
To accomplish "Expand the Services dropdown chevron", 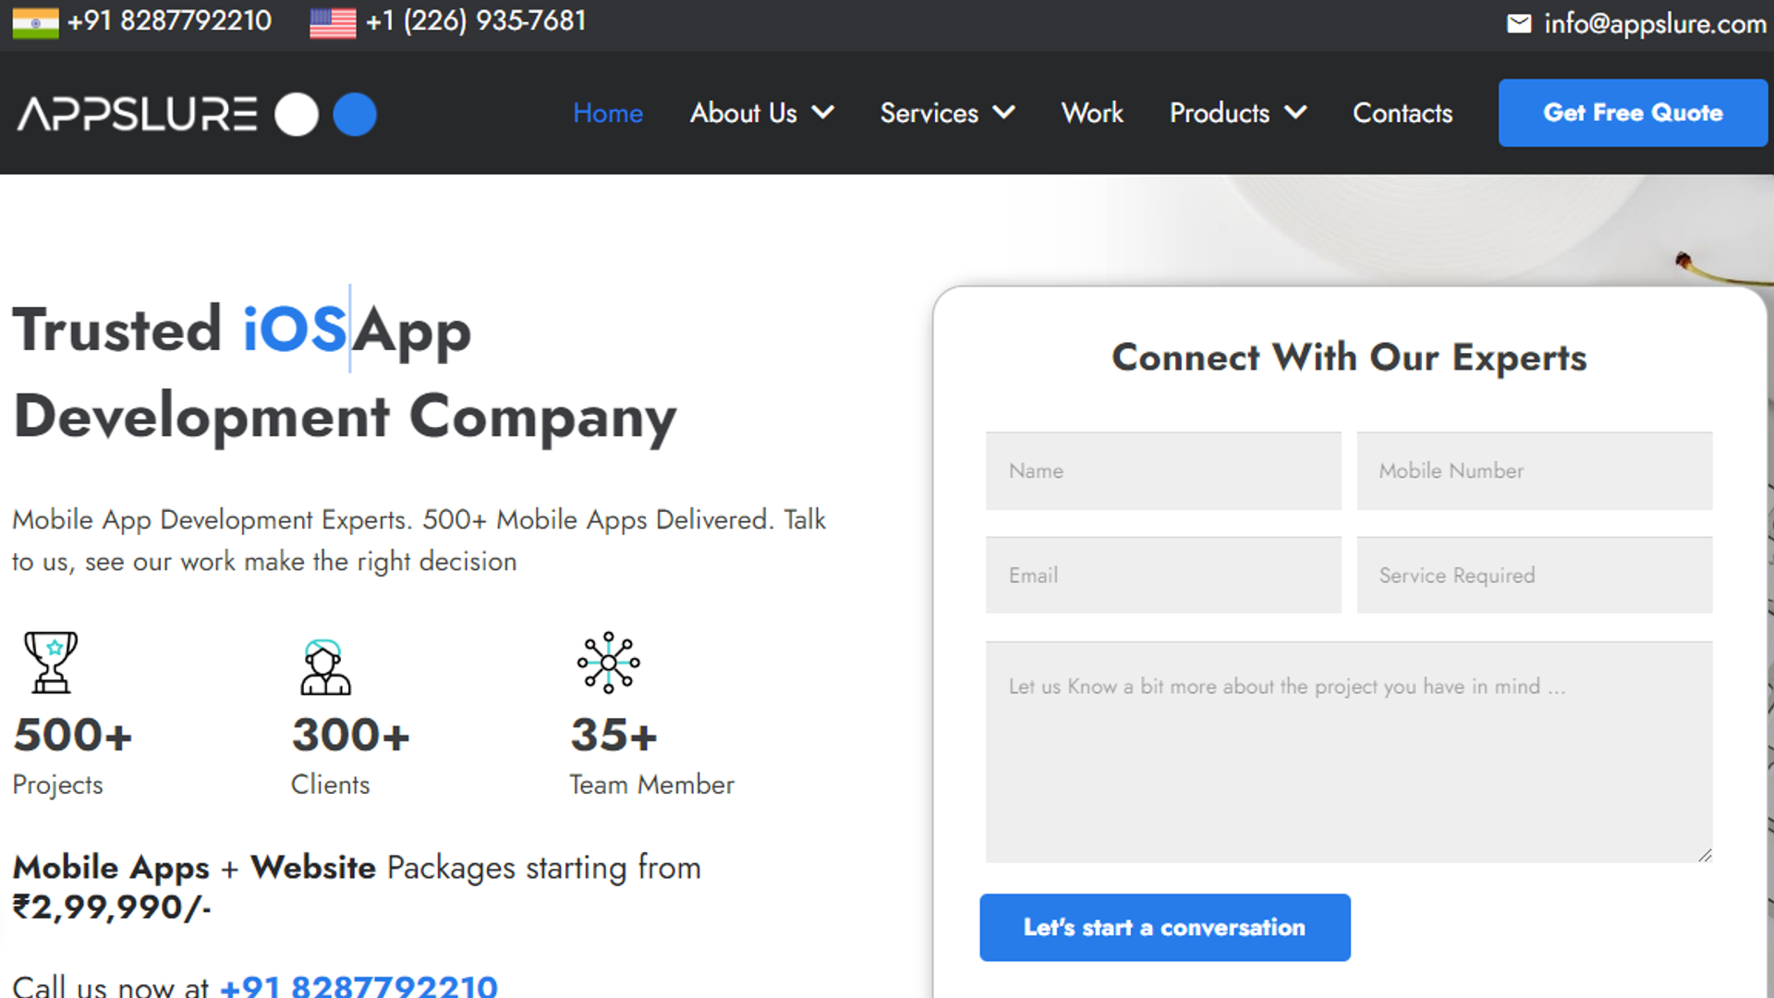I will point(1003,113).
